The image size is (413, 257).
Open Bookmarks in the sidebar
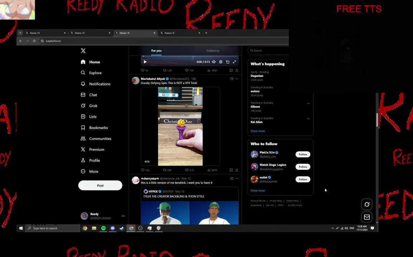point(94,128)
